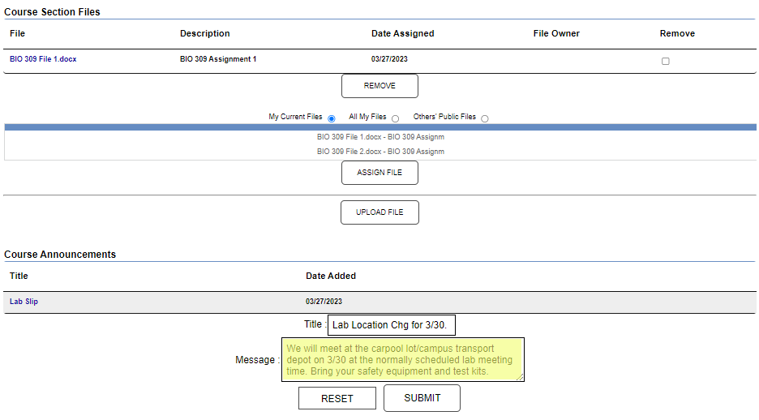
Task: Open the Lab Slip announcement link
Action: pyautogui.click(x=24, y=302)
